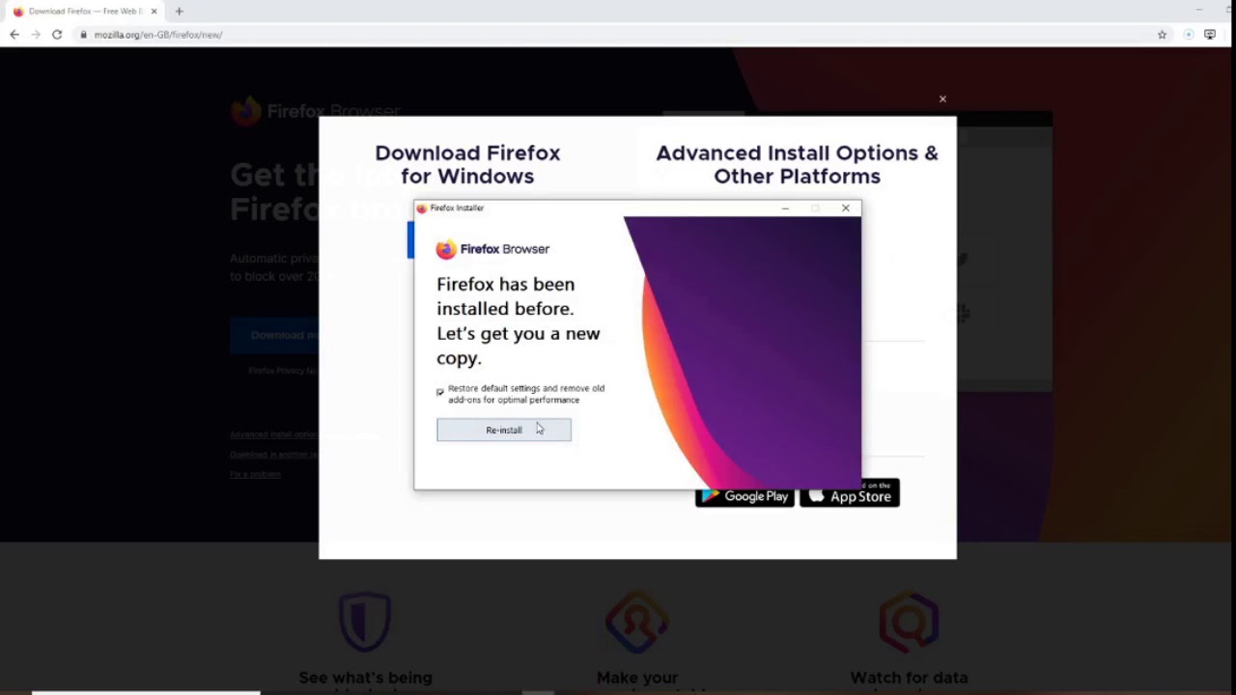Open the App Store badge
Viewport: 1236px width, 695px height.
[x=850, y=494]
